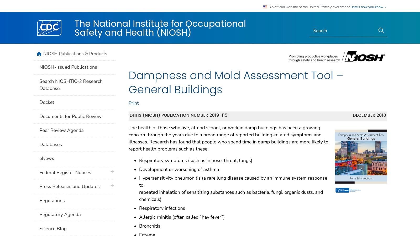The height and width of the screenshot is (236, 420).
Task: Select Docket from the sidebar menu
Action: 47,102
